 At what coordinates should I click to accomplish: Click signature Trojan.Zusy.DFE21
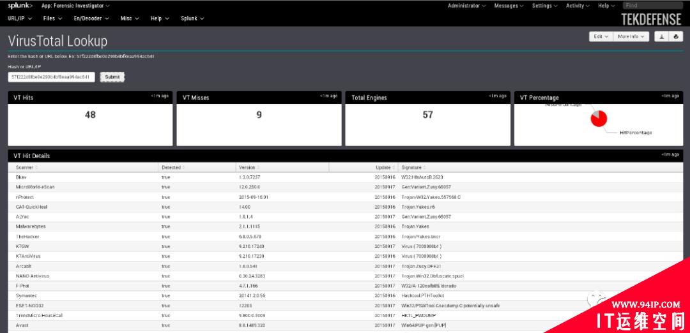422,266
